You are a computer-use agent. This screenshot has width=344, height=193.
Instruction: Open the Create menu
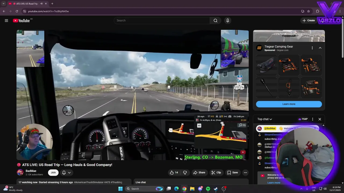coord(309,20)
